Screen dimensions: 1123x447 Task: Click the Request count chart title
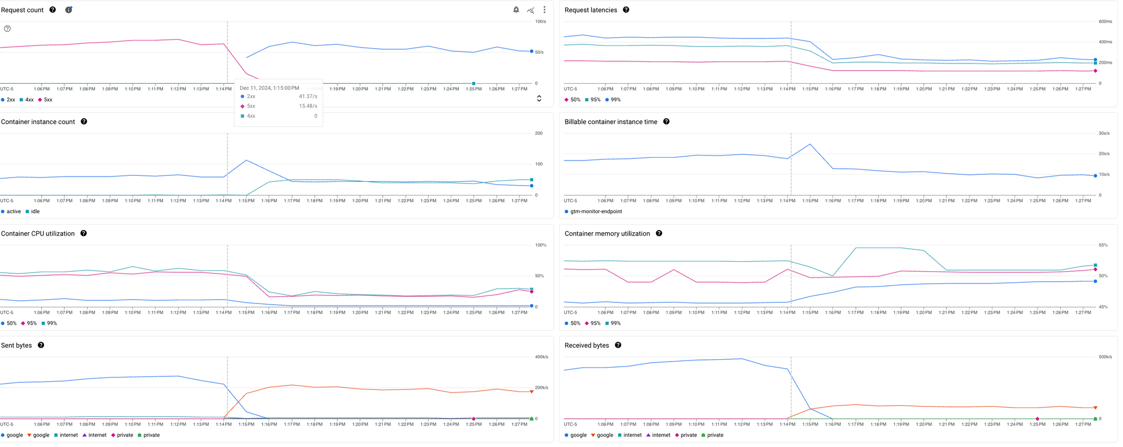pos(22,10)
